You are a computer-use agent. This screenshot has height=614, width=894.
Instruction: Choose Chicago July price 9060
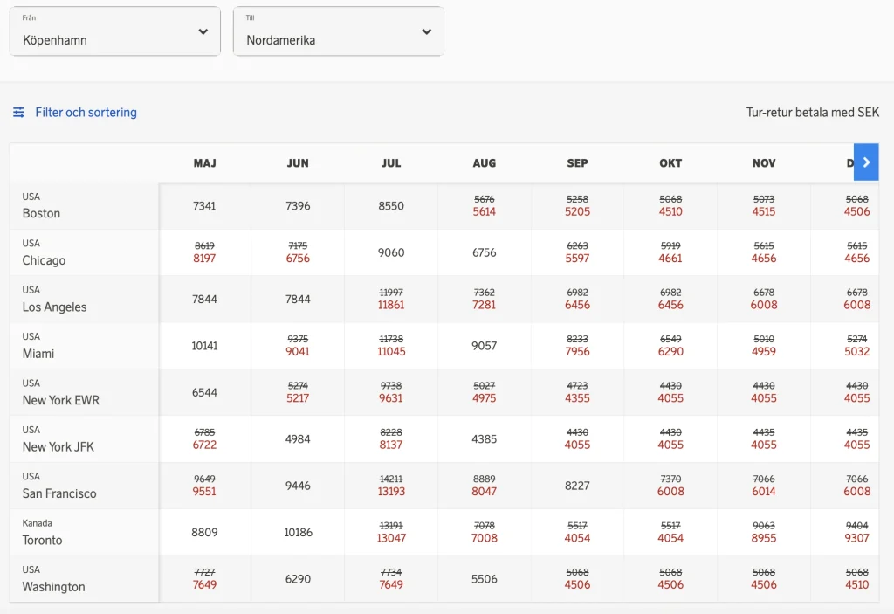[391, 252]
